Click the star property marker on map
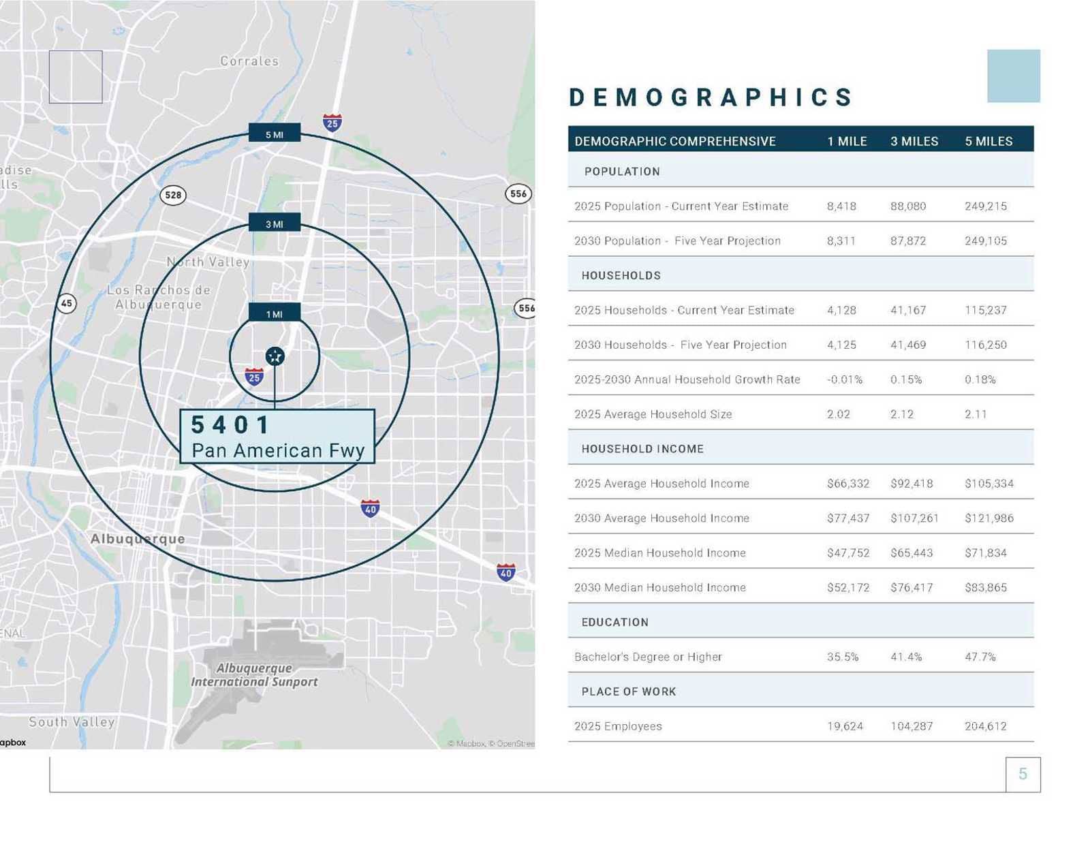 [275, 356]
